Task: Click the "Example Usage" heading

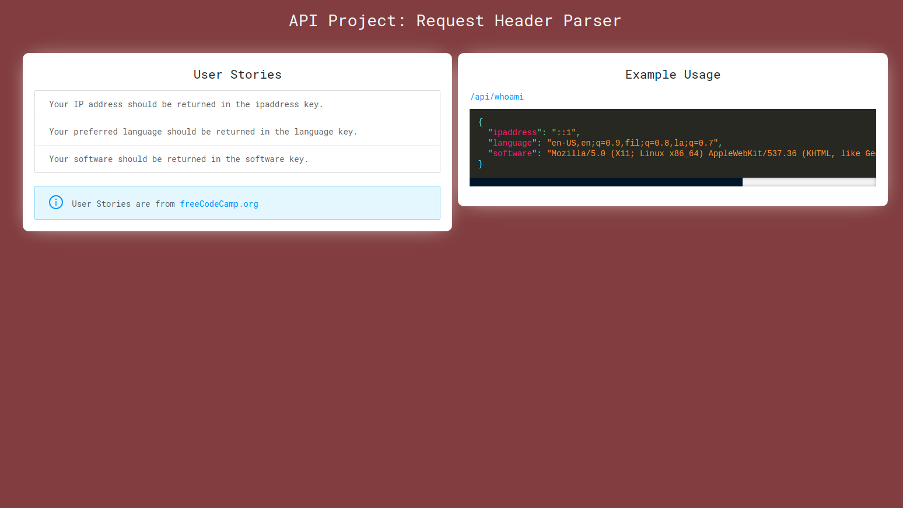Action: [673, 75]
